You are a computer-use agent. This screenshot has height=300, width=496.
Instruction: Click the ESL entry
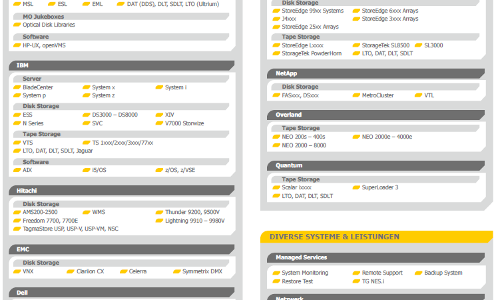pos(63,4)
